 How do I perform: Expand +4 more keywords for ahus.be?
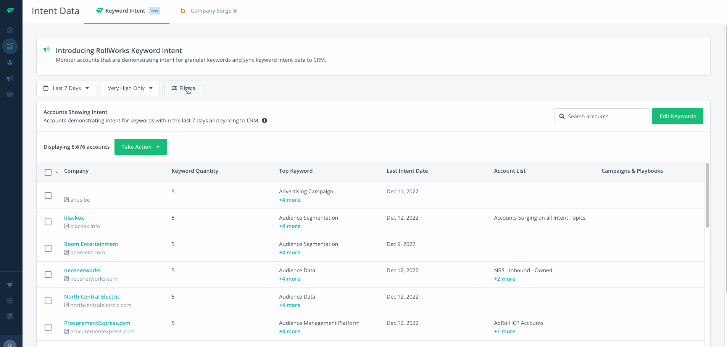(290, 200)
